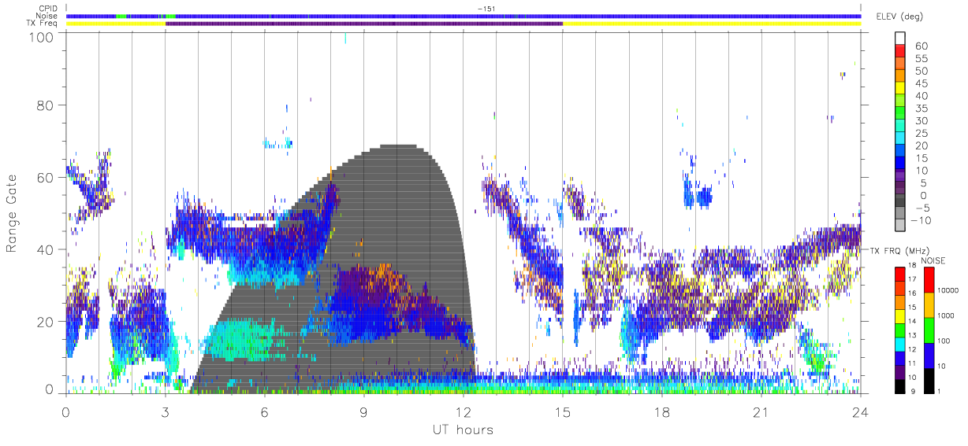
Task: Click Range Gate axis tick label 80
Action: 45,105
